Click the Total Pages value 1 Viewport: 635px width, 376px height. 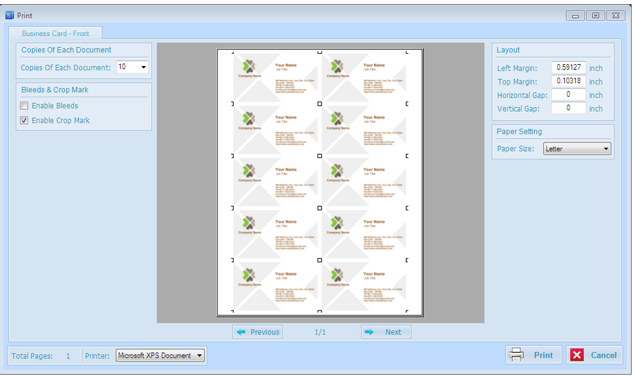pyautogui.click(x=68, y=356)
